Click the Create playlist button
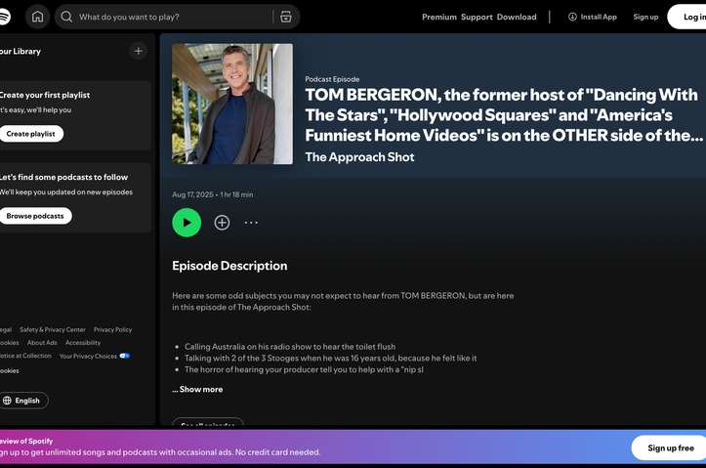Screen dimensions: 706x468 click(x=30, y=134)
